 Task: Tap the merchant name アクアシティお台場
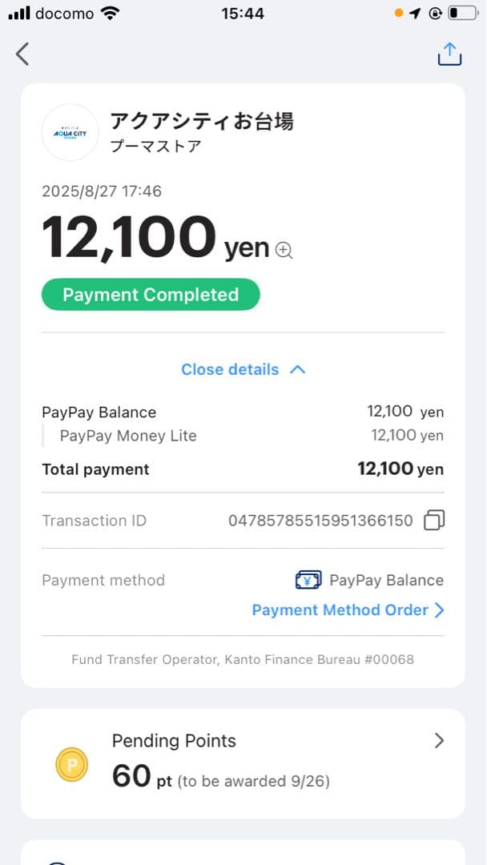pos(202,121)
